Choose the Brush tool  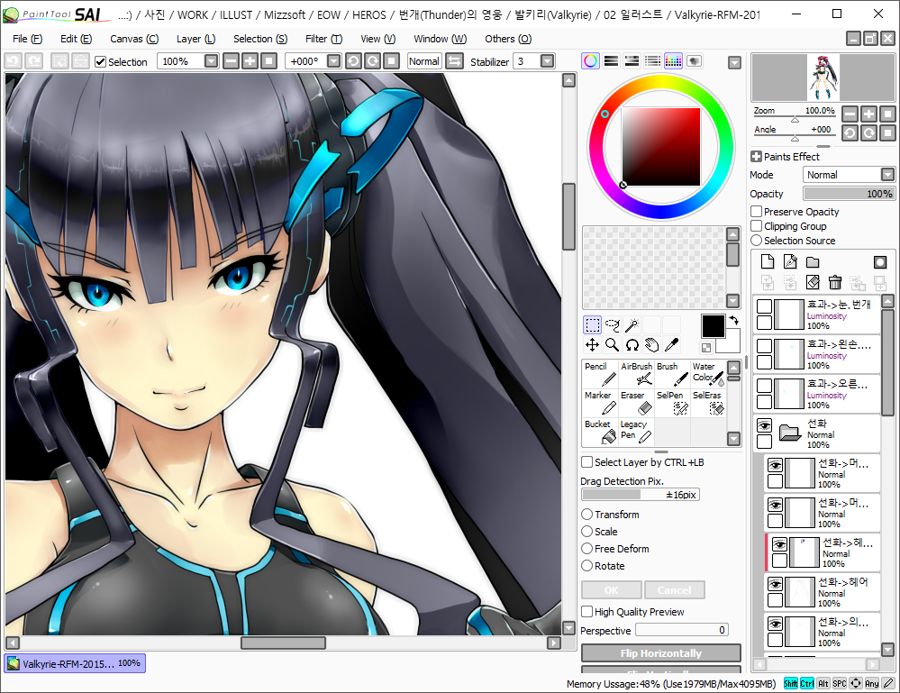click(x=672, y=374)
